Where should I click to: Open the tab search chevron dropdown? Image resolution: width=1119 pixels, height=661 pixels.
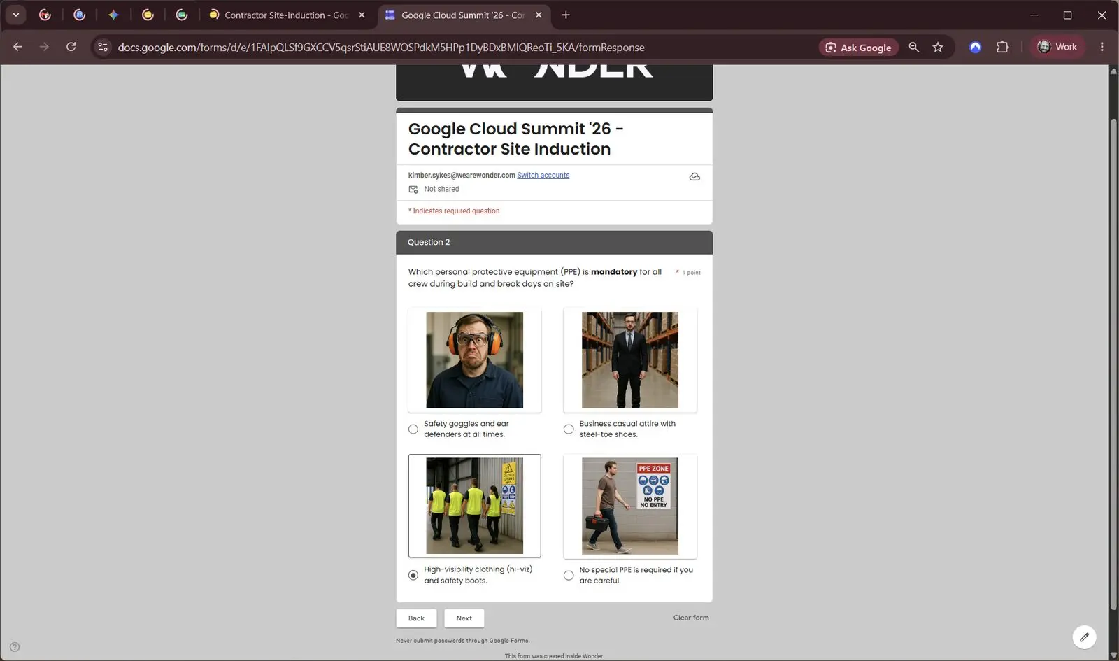[15, 15]
